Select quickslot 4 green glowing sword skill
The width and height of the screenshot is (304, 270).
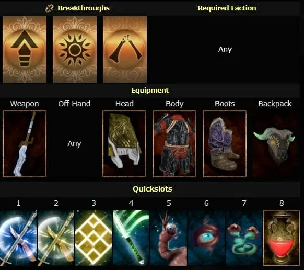coord(131,238)
